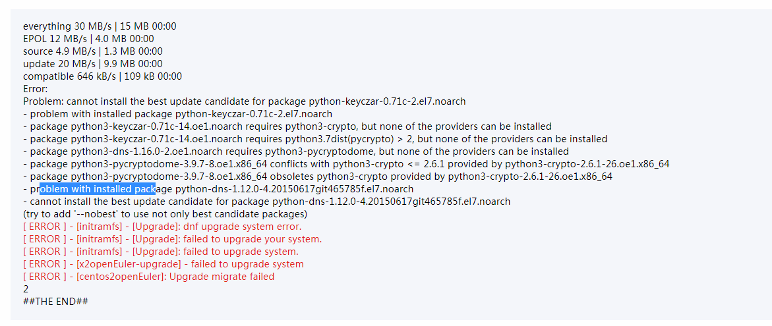Click the '[x2openEuler-upgrade]' error line
The image size is (772, 326).
click(x=163, y=264)
